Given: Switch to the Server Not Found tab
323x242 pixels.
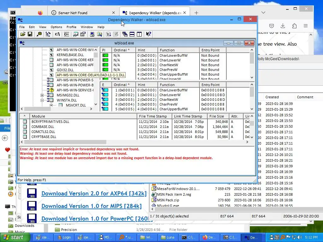Looking at the screenshot, I should (83, 13).
